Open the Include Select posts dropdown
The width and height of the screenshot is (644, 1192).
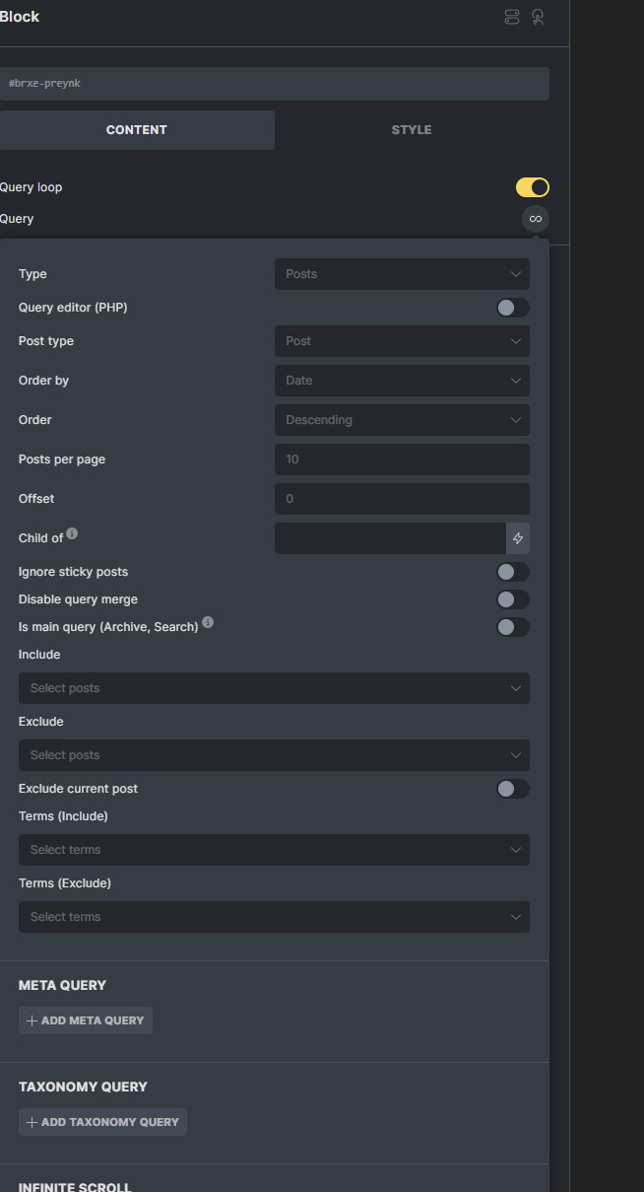[x=274, y=688]
